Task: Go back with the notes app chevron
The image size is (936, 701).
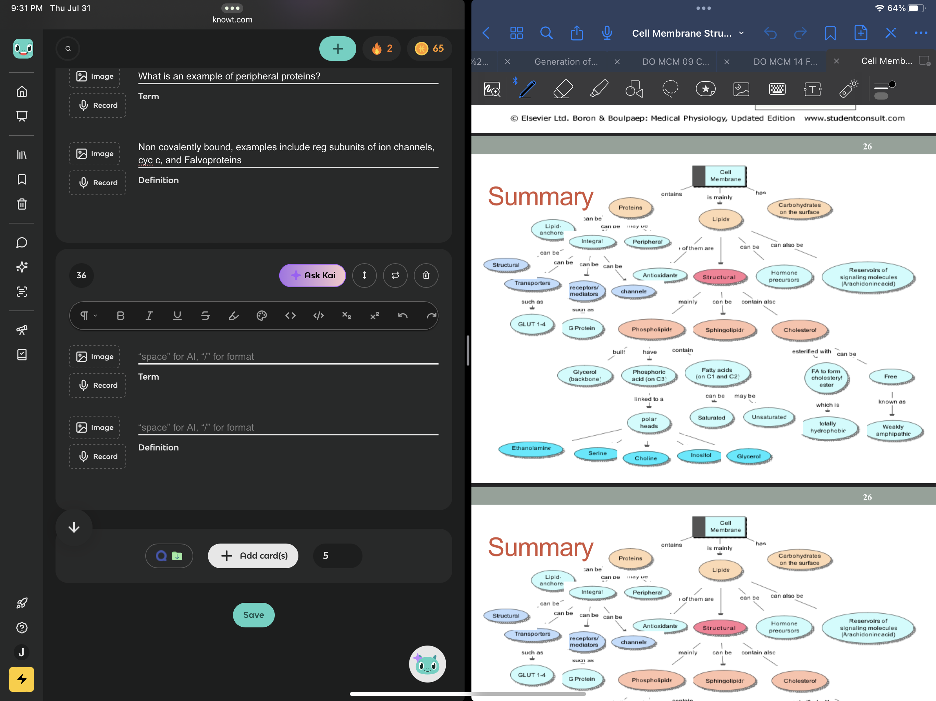Action: pyautogui.click(x=486, y=33)
